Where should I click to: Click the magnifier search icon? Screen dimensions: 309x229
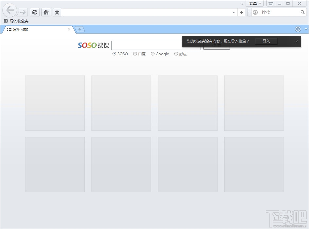[x=303, y=12]
